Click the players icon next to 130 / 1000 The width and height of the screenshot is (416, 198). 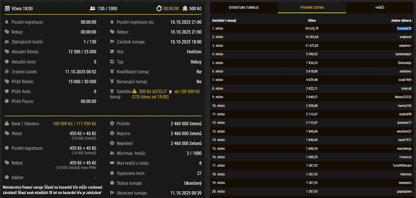(x=92, y=8)
